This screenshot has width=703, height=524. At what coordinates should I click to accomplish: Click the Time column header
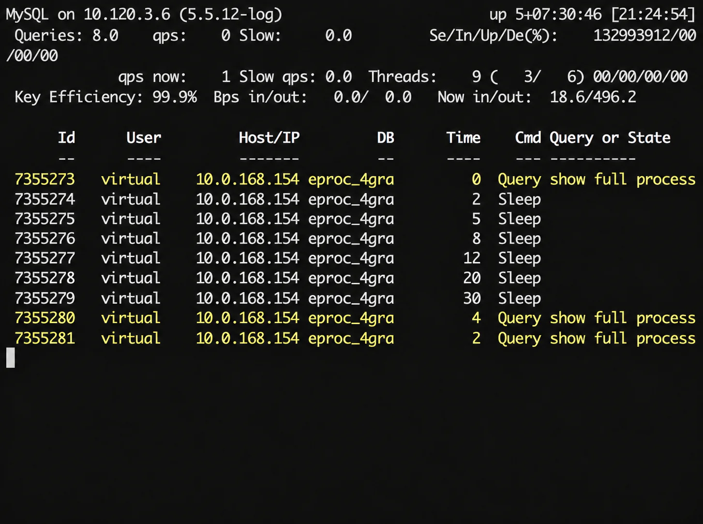point(463,138)
